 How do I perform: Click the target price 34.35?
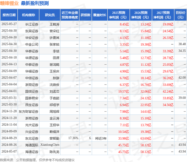pyautogui.click(x=182, y=51)
